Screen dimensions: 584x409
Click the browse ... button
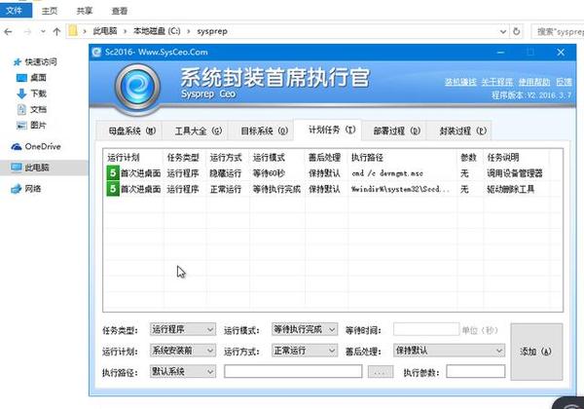(381, 371)
